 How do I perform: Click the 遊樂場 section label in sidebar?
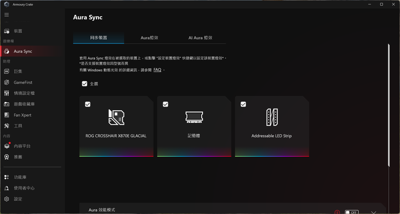tap(8, 41)
